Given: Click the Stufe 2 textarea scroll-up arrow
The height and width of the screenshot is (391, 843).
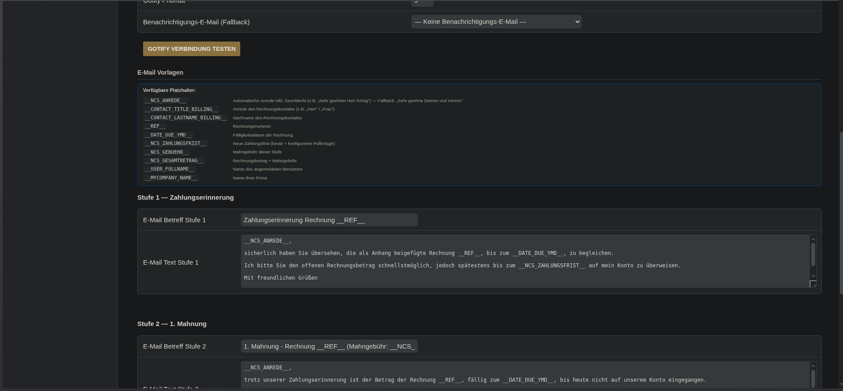Looking at the screenshot, I should pyautogui.click(x=813, y=366).
